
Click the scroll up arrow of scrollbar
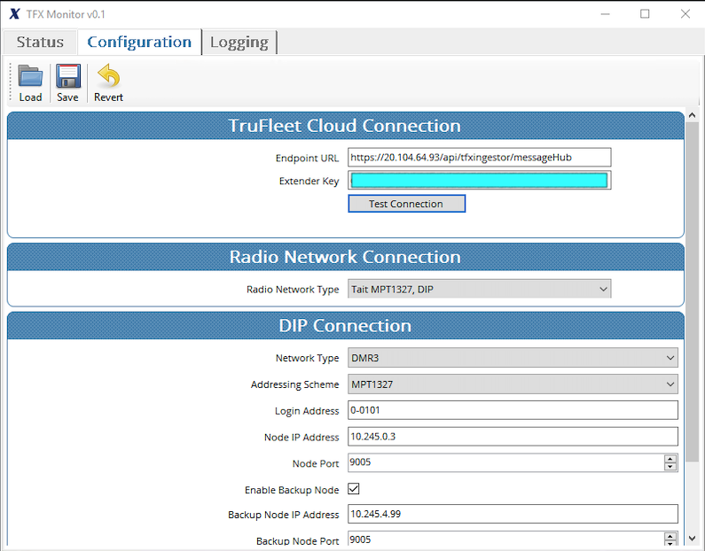coord(692,115)
